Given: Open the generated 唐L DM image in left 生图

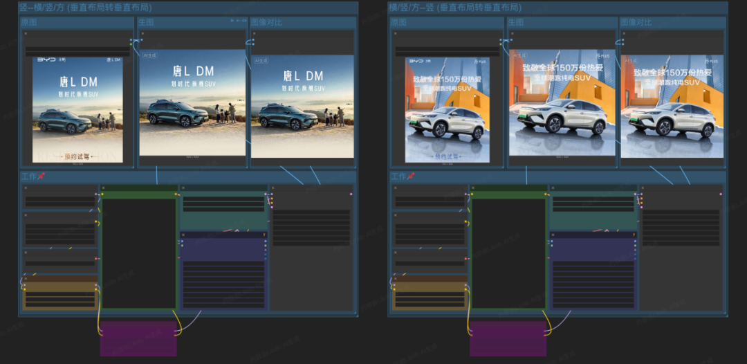Looking at the screenshot, I should tap(192, 102).
